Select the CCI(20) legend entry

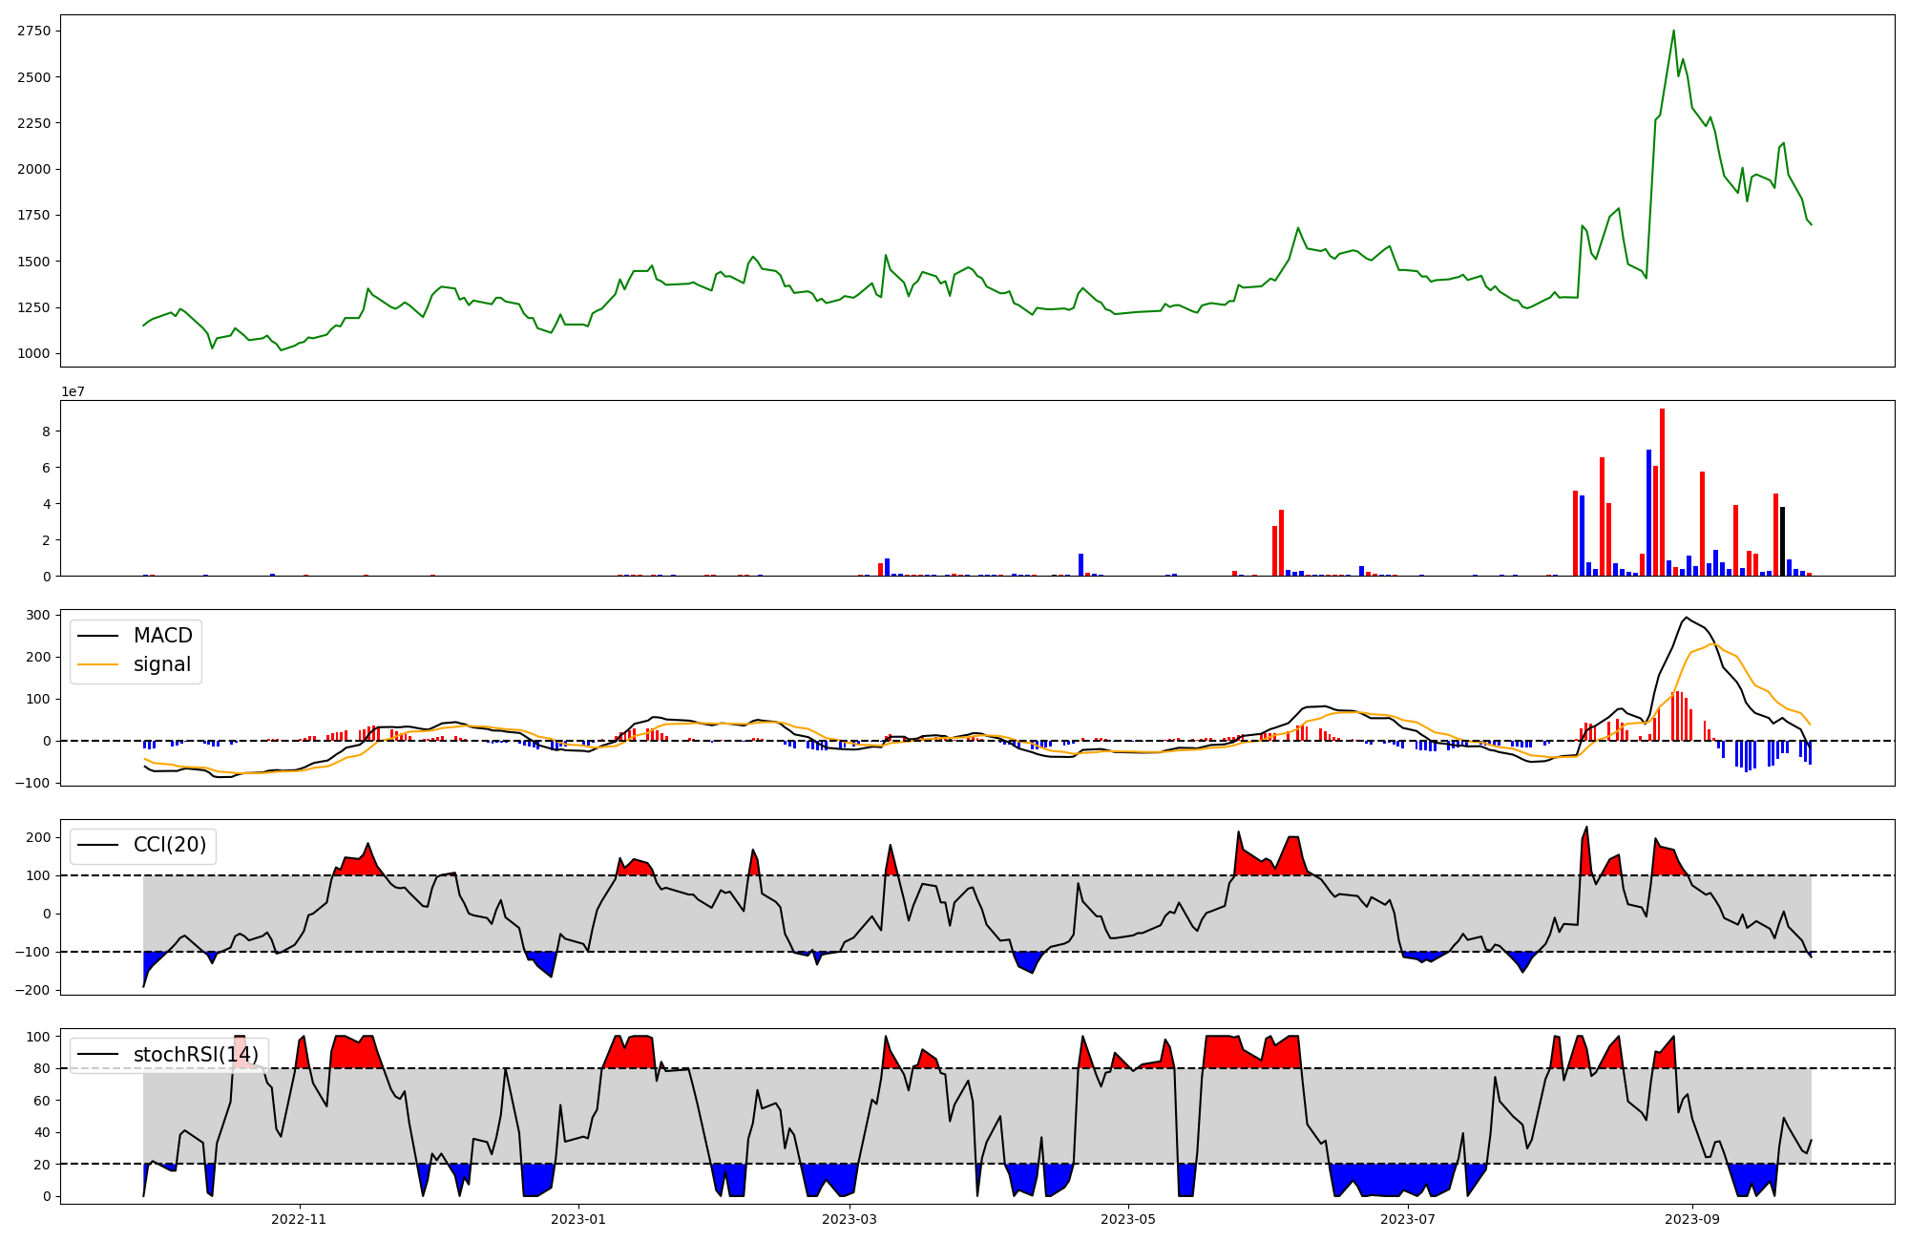(169, 845)
